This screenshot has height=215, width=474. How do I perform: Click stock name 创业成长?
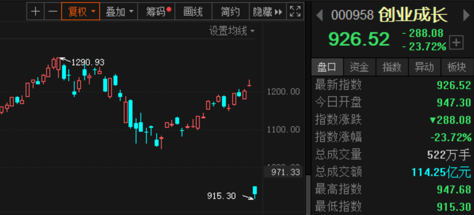(x=413, y=15)
